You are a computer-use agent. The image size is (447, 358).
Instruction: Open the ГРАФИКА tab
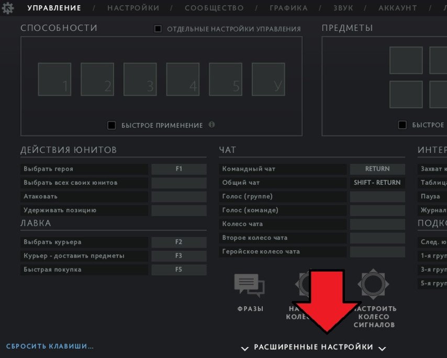pos(288,8)
